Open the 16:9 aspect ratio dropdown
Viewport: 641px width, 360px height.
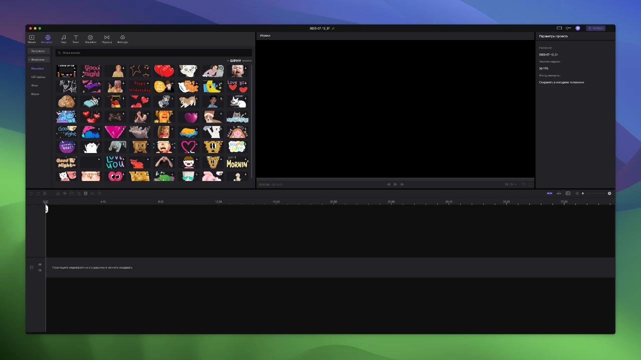510,184
